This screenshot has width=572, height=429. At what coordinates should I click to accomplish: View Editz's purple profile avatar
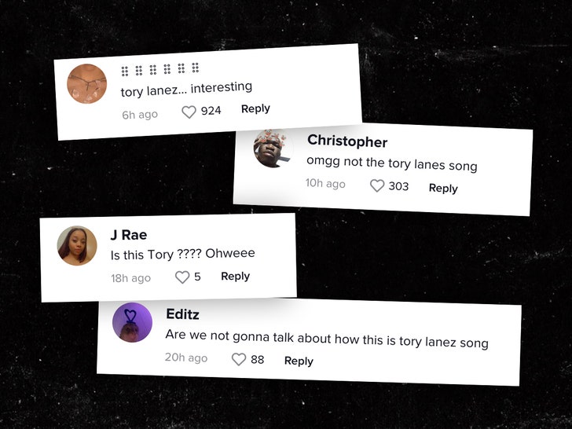pyautogui.click(x=132, y=322)
